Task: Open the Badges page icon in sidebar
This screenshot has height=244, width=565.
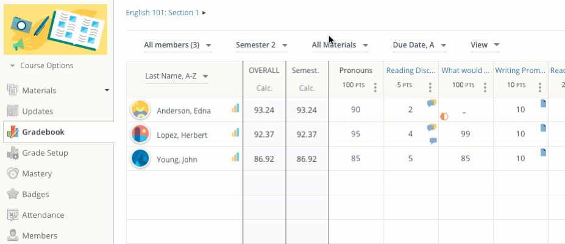Action: coord(12,194)
